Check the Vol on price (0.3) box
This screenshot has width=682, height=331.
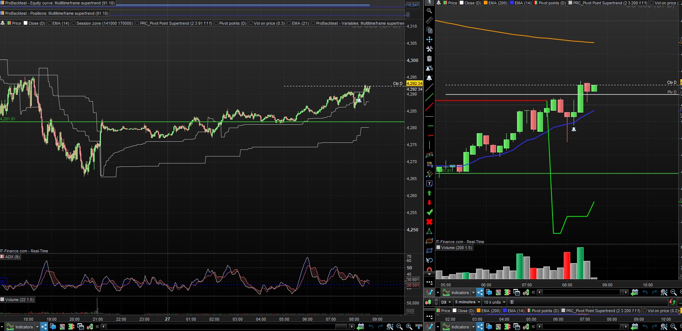(x=251, y=23)
